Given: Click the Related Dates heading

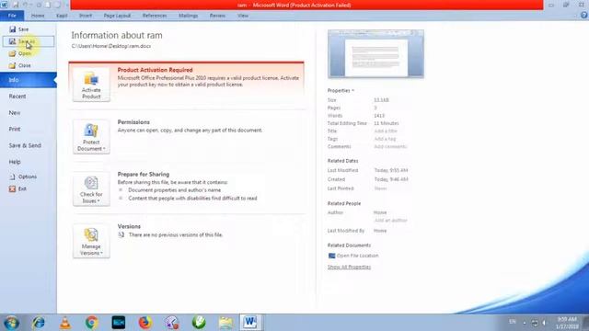Looking at the screenshot, I should [343, 161].
